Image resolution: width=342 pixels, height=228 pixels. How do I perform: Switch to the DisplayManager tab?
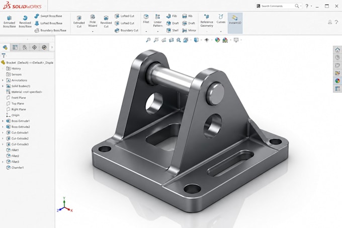tap(44, 47)
